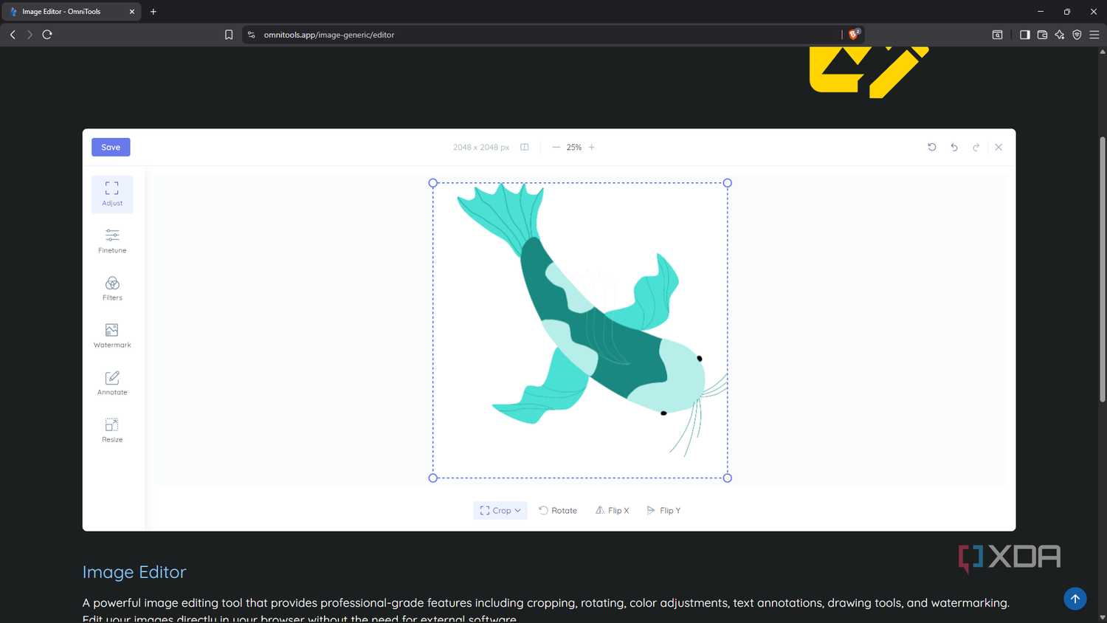Click the Save button
This screenshot has height=623, width=1107.
pyautogui.click(x=111, y=147)
